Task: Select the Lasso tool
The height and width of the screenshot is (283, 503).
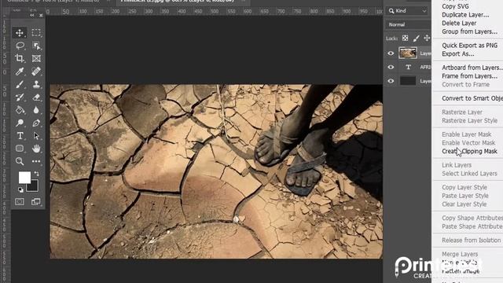Action: [20, 46]
